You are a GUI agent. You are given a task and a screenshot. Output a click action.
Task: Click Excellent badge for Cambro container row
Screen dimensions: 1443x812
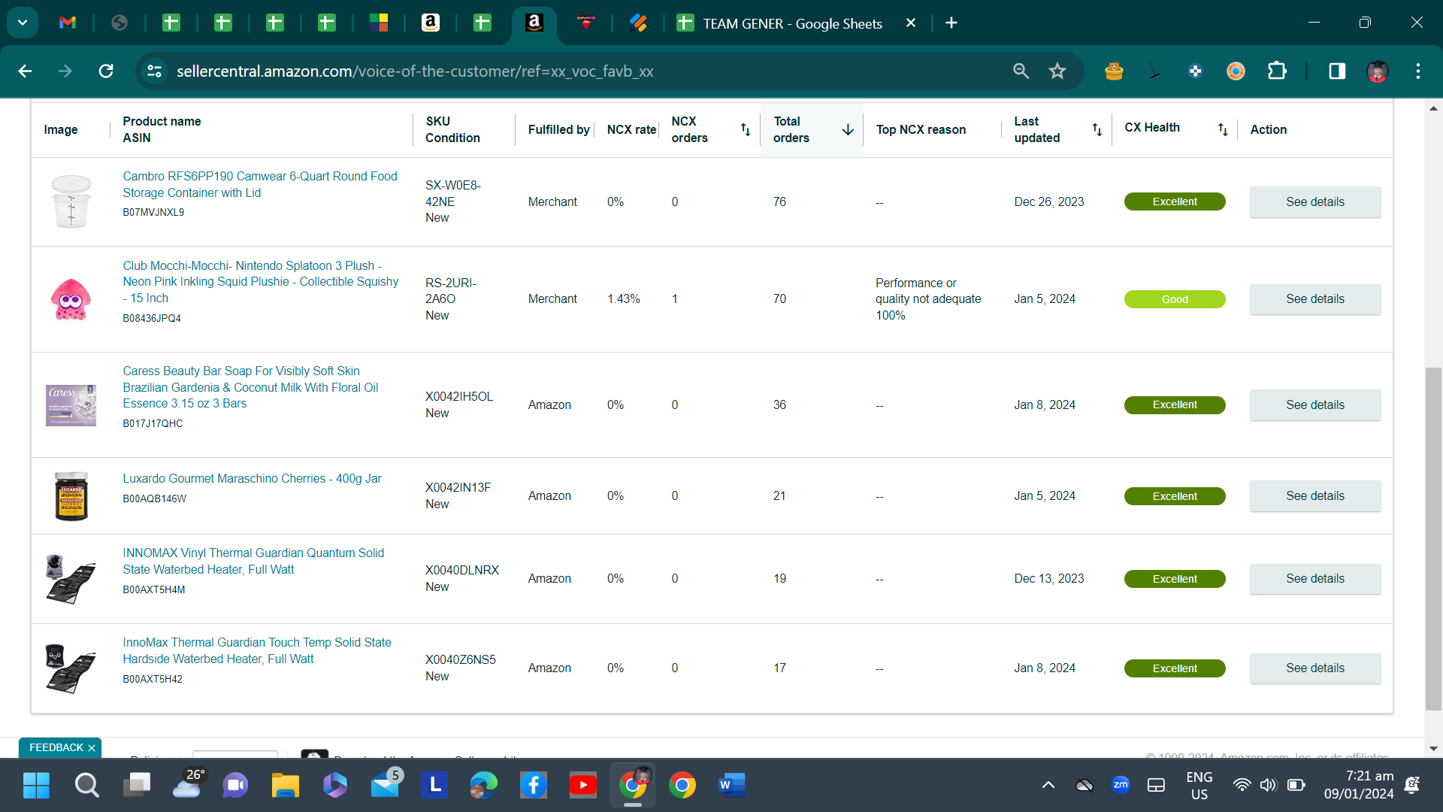point(1175,201)
